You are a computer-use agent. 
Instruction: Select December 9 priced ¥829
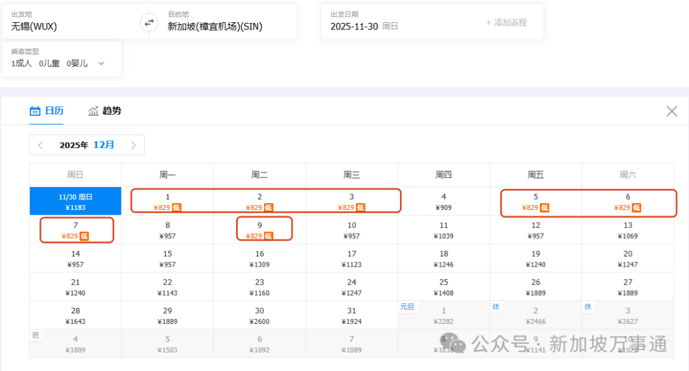(260, 230)
